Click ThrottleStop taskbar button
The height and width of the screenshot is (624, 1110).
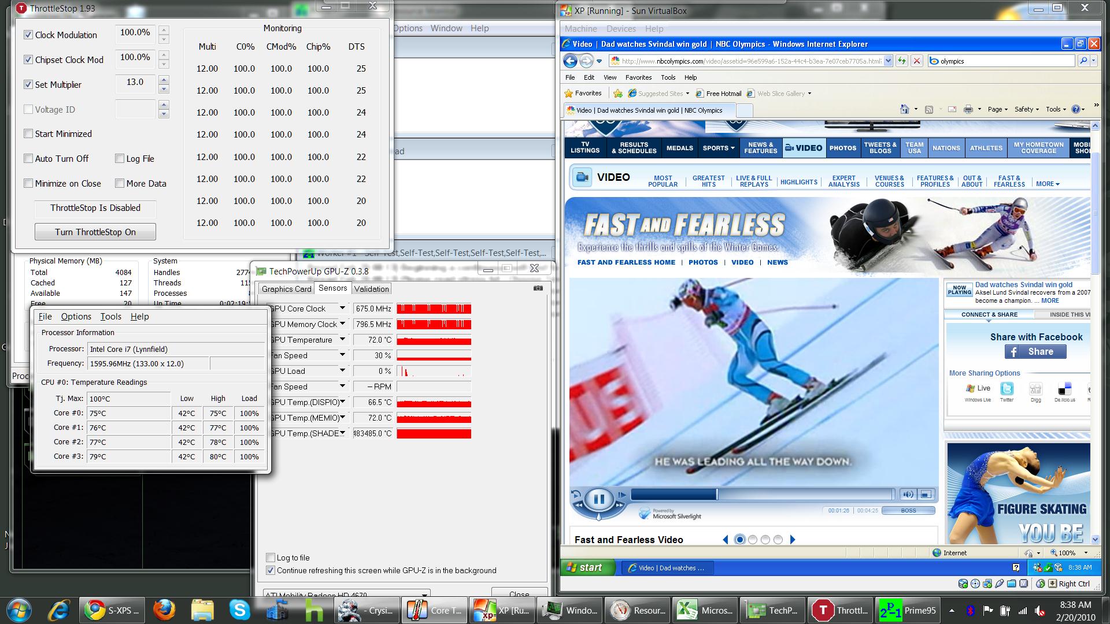point(840,610)
